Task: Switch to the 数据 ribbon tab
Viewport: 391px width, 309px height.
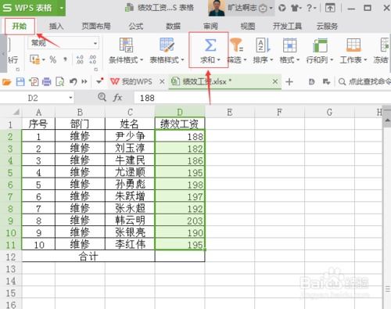Action: 174,26
